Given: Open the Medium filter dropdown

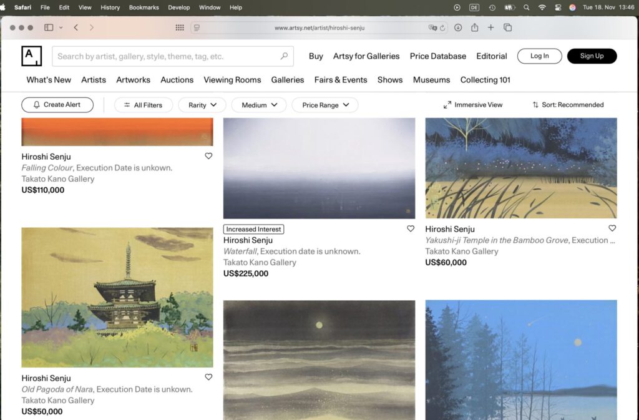Looking at the screenshot, I should pyautogui.click(x=258, y=105).
